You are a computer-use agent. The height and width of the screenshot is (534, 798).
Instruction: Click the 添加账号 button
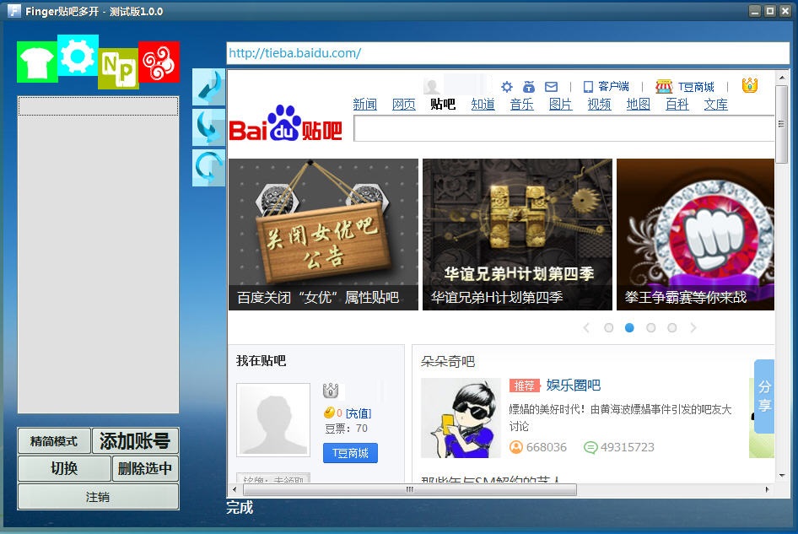tap(135, 441)
